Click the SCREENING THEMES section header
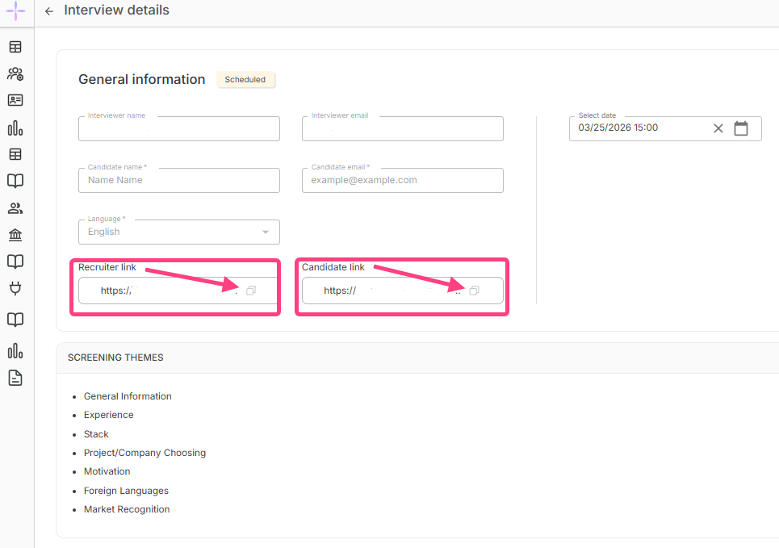The height and width of the screenshot is (548, 779). (x=115, y=358)
